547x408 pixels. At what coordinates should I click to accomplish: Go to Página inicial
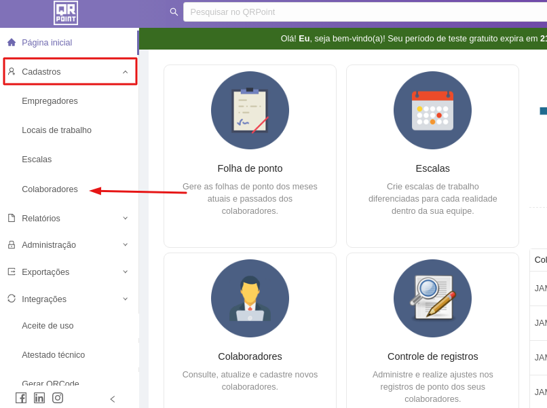46,42
